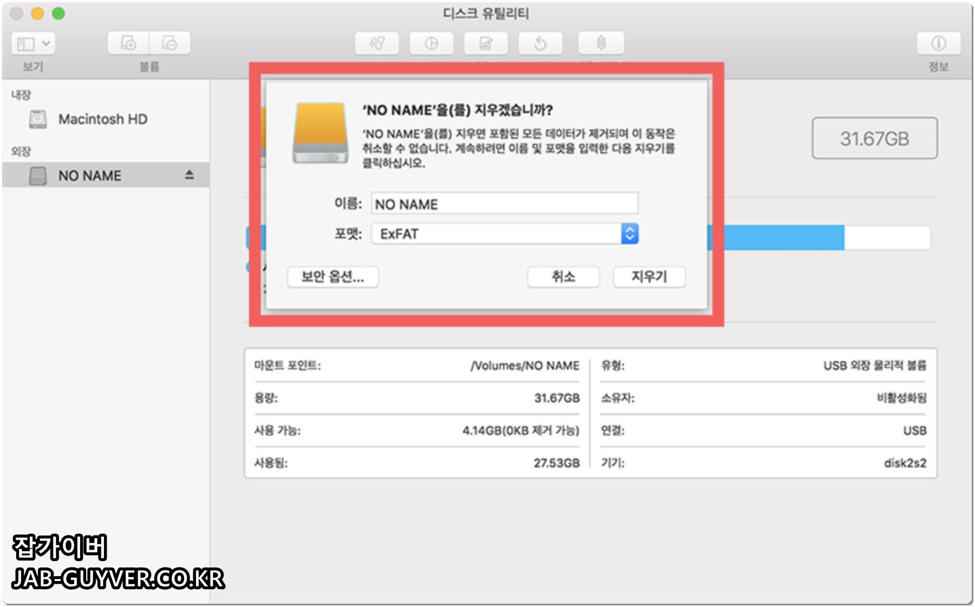Select the Macintosh HD internal drive

pos(104,120)
